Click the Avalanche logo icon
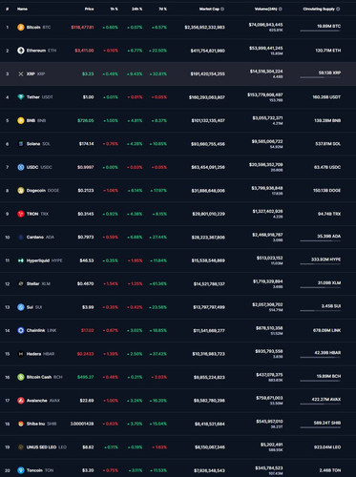 pyautogui.click(x=21, y=401)
